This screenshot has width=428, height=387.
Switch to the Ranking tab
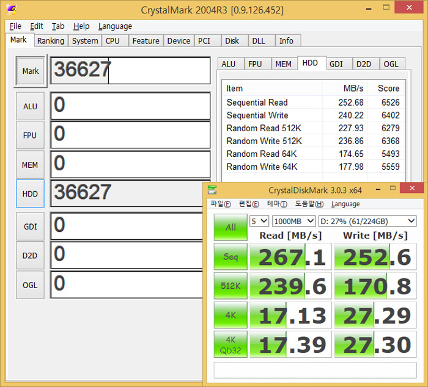[51, 41]
